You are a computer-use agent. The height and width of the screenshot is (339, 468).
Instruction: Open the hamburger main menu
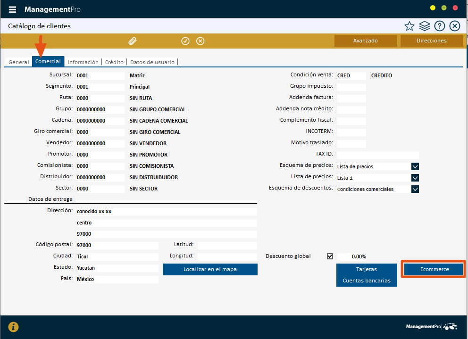coord(12,9)
